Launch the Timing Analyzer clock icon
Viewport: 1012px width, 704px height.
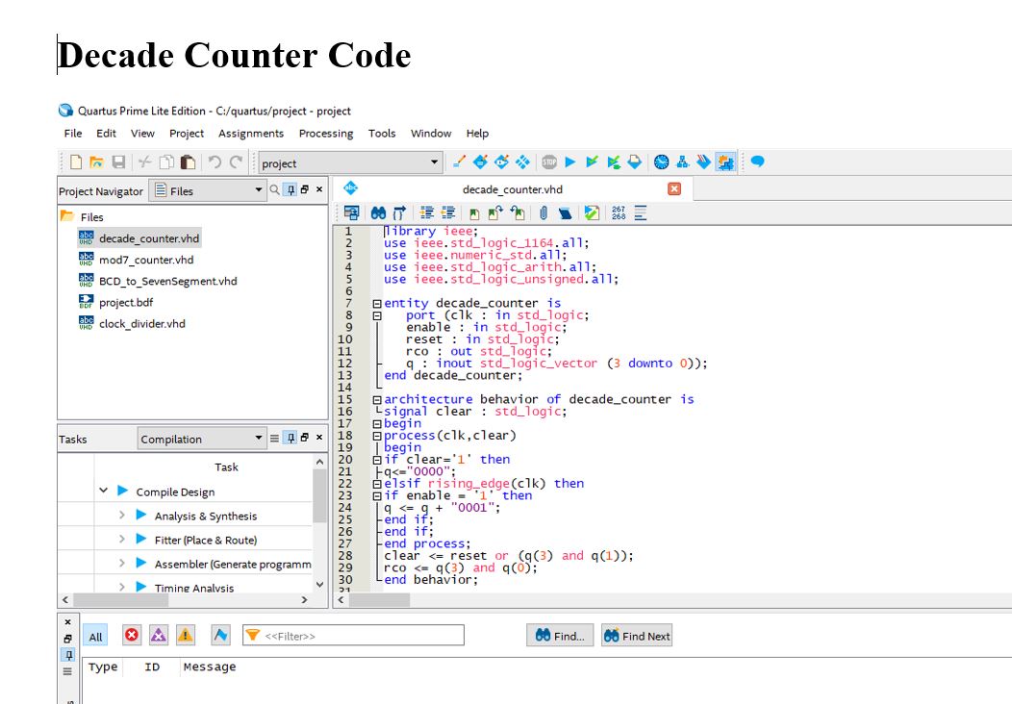pos(661,162)
